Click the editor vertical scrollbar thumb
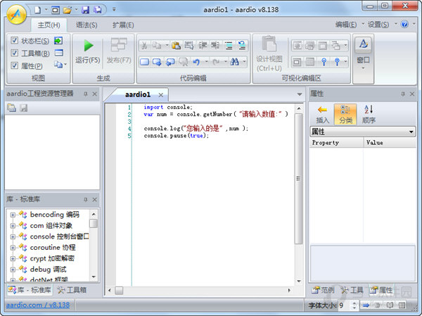The image size is (422, 316). (298, 178)
